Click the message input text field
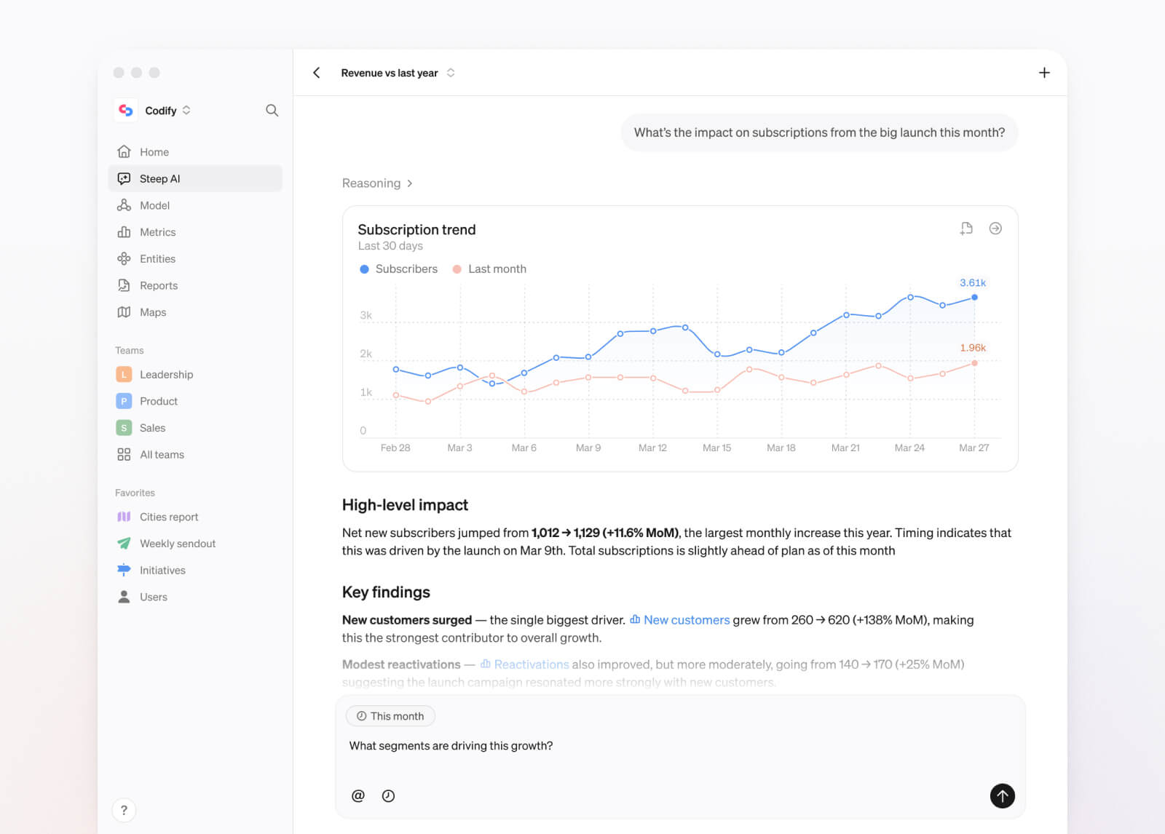 coord(655,746)
